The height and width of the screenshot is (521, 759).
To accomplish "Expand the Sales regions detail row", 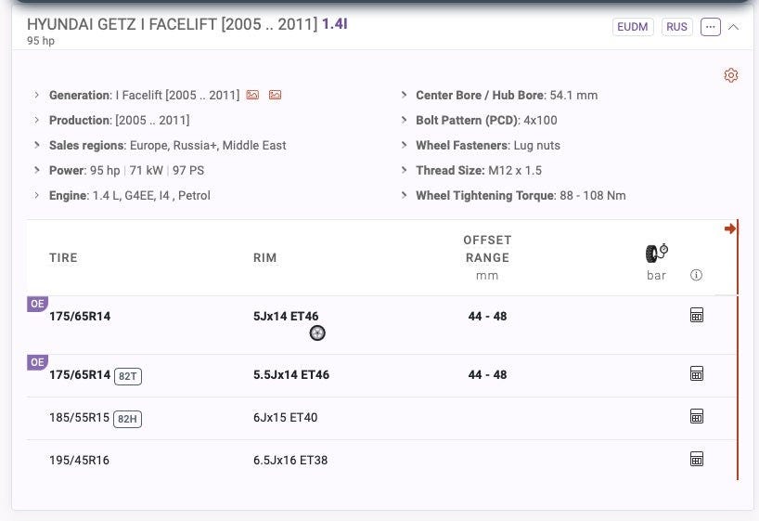I will click(37, 146).
